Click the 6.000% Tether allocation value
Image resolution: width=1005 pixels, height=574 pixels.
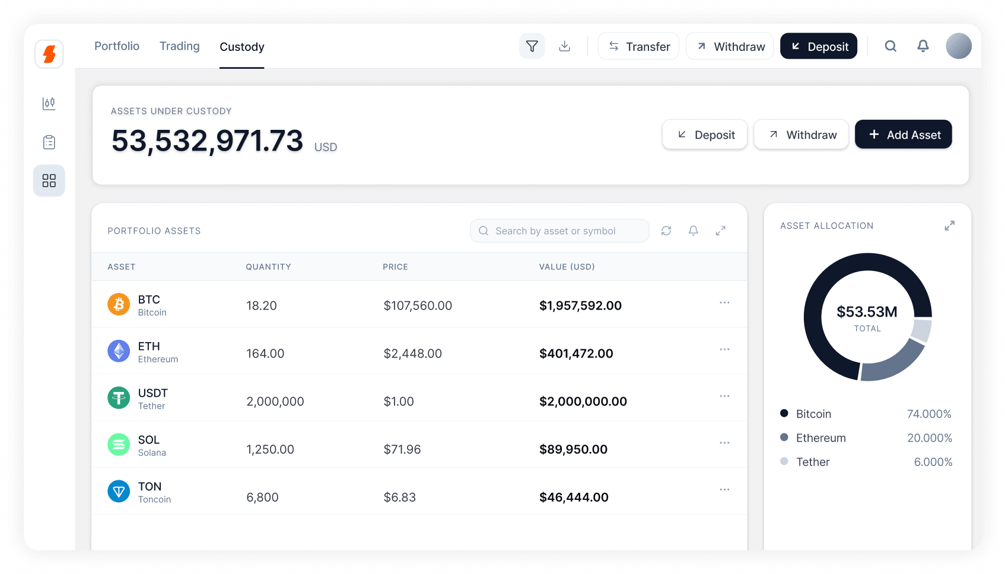(x=933, y=462)
